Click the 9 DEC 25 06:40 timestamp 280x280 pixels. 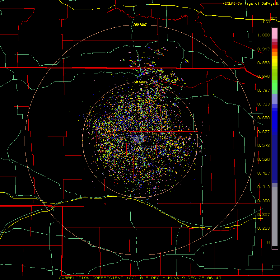(x=202, y=278)
